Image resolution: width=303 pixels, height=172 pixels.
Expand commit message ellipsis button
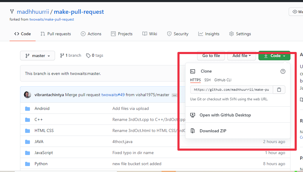tap(174, 95)
